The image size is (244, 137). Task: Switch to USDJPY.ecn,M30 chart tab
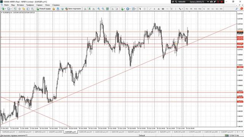pyautogui.click(x=55, y=132)
